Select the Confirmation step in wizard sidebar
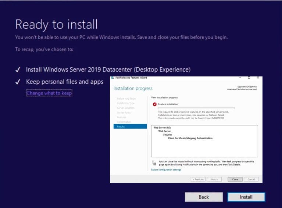Screen dimensions: 282x208 pos(124,122)
